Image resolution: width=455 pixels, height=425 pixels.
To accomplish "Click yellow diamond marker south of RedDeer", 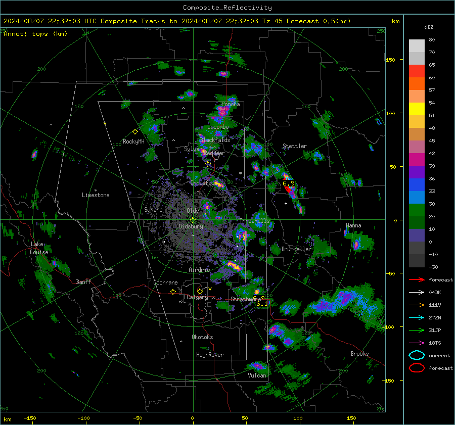I will (x=208, y=164).
